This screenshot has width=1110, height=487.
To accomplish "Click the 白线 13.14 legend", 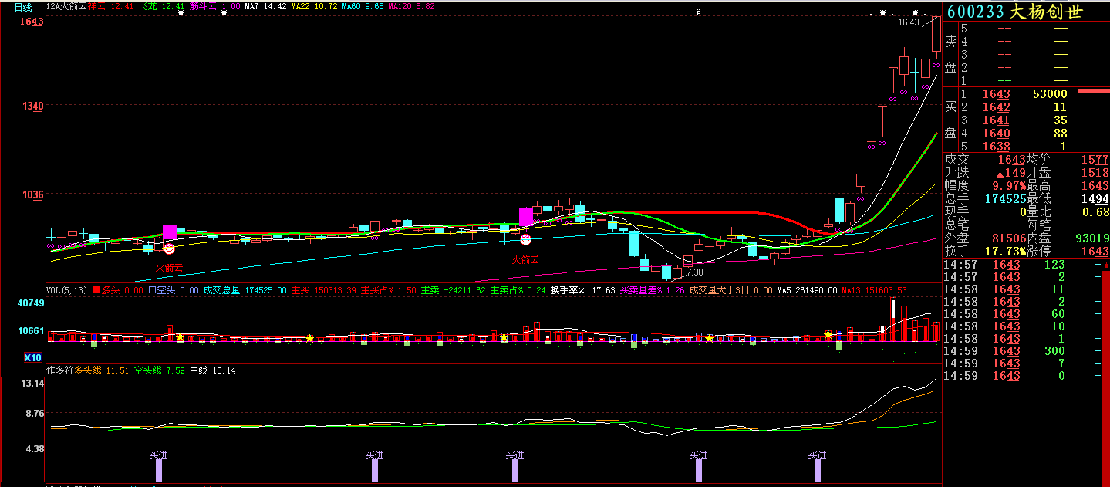I will coord(213,370).
